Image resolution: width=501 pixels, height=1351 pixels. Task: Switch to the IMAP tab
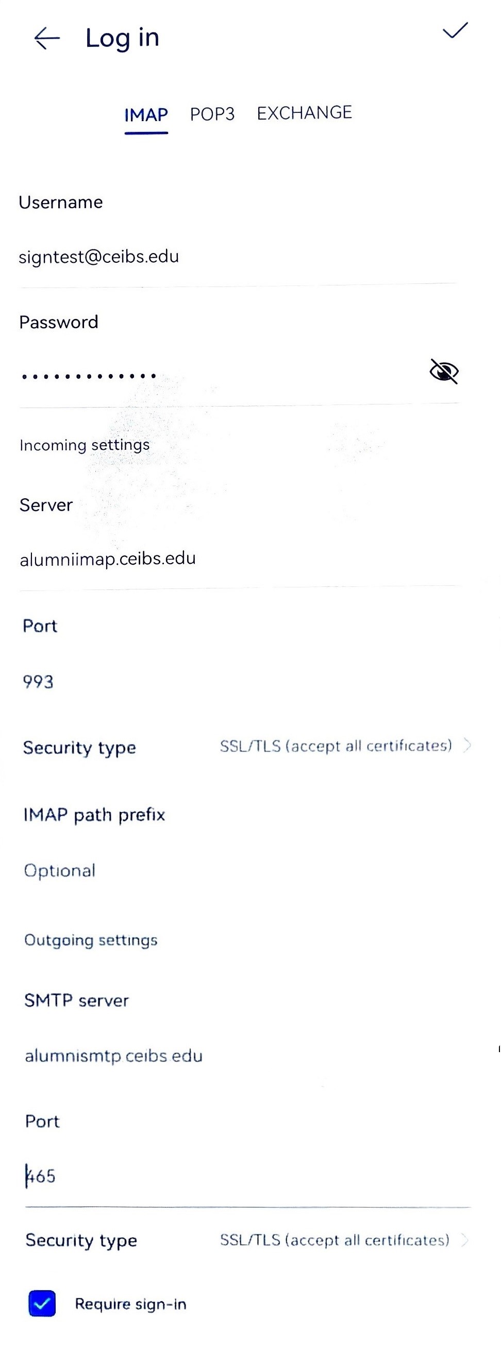(146, 115)
